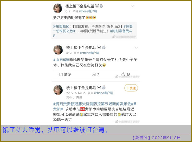The image size is (192, 142).
Task: Open avatar of the 山东舰 post
Action: coord(58,50)
